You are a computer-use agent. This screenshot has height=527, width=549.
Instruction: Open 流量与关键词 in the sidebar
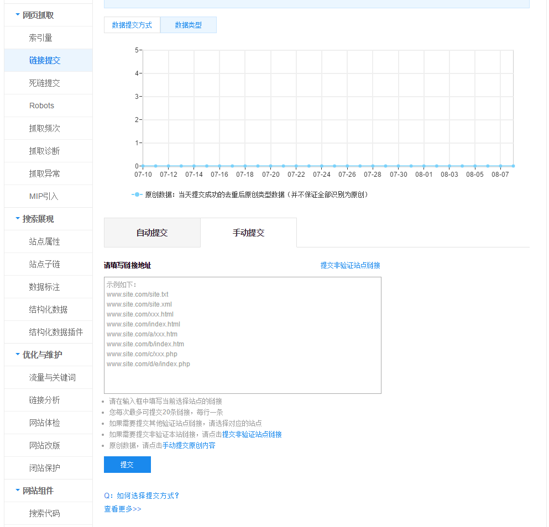tap(52, 377)
